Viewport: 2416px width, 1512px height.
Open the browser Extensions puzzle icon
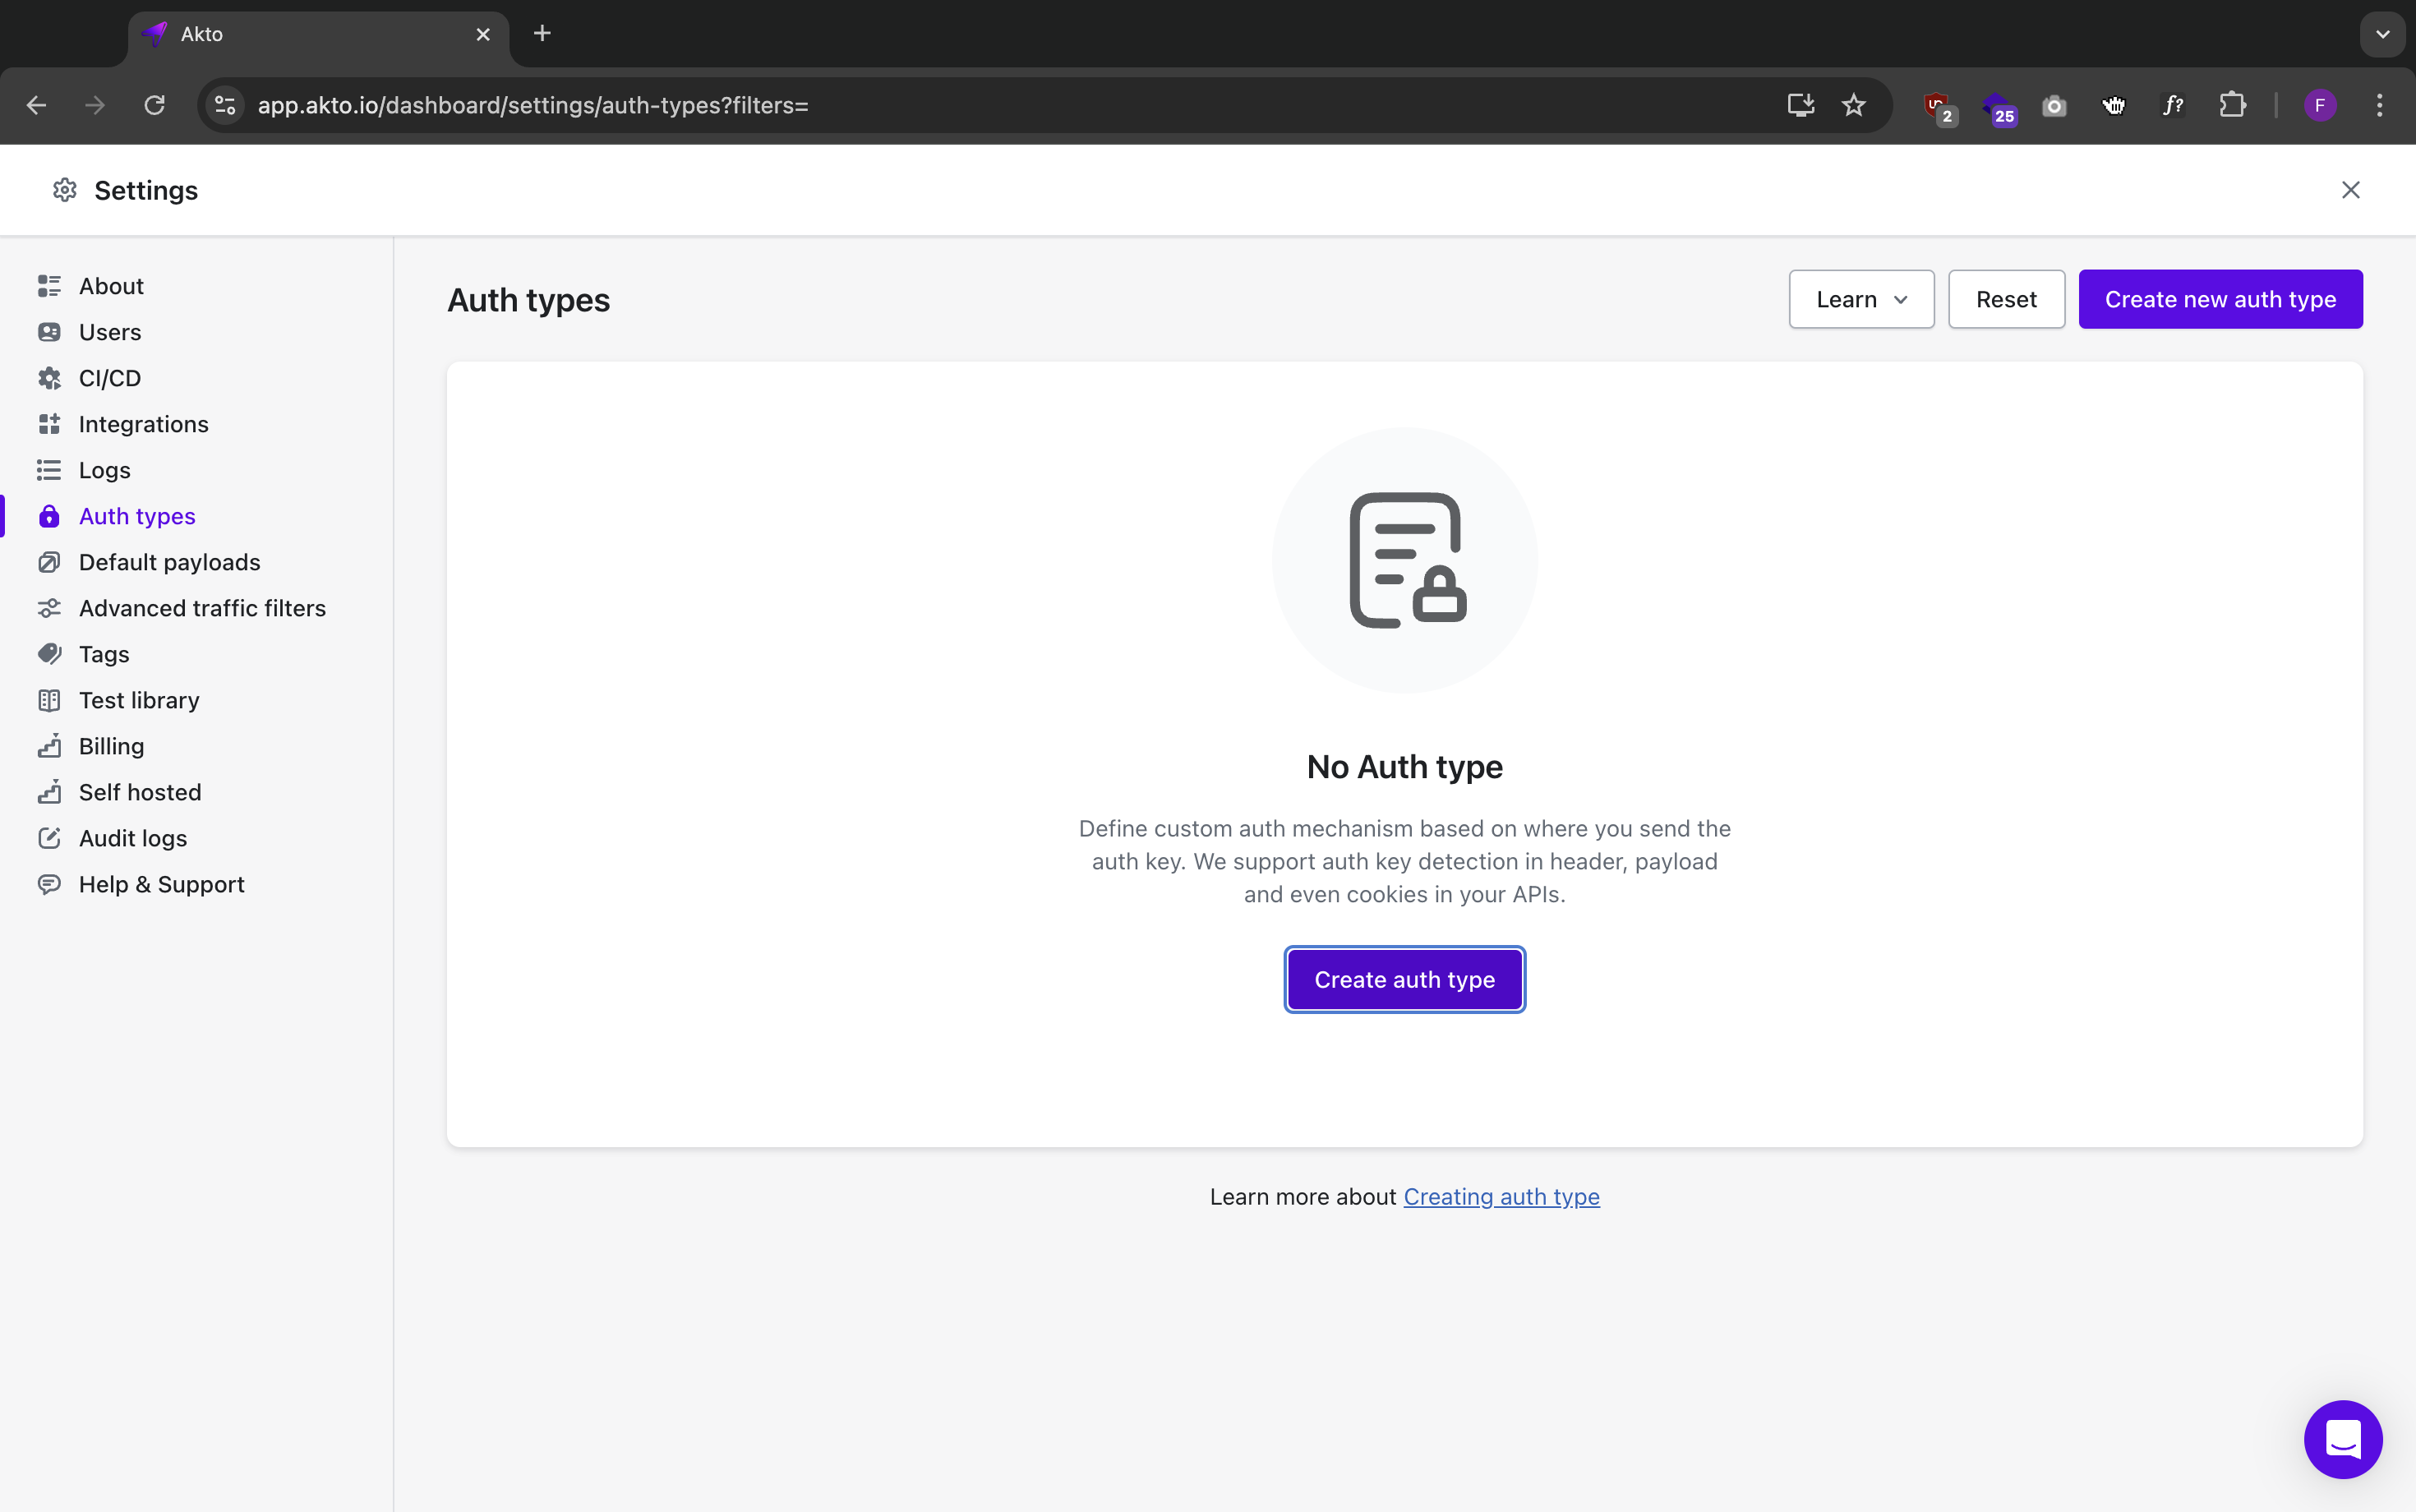(2232, 105)
